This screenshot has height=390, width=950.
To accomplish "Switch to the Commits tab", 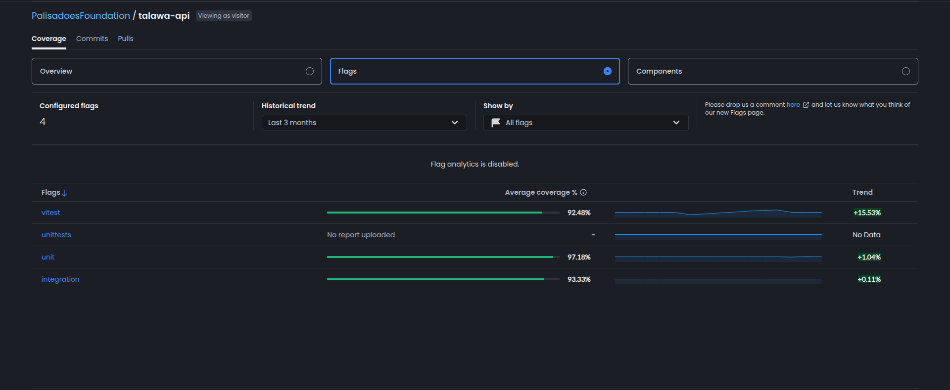I will (92, 39).
